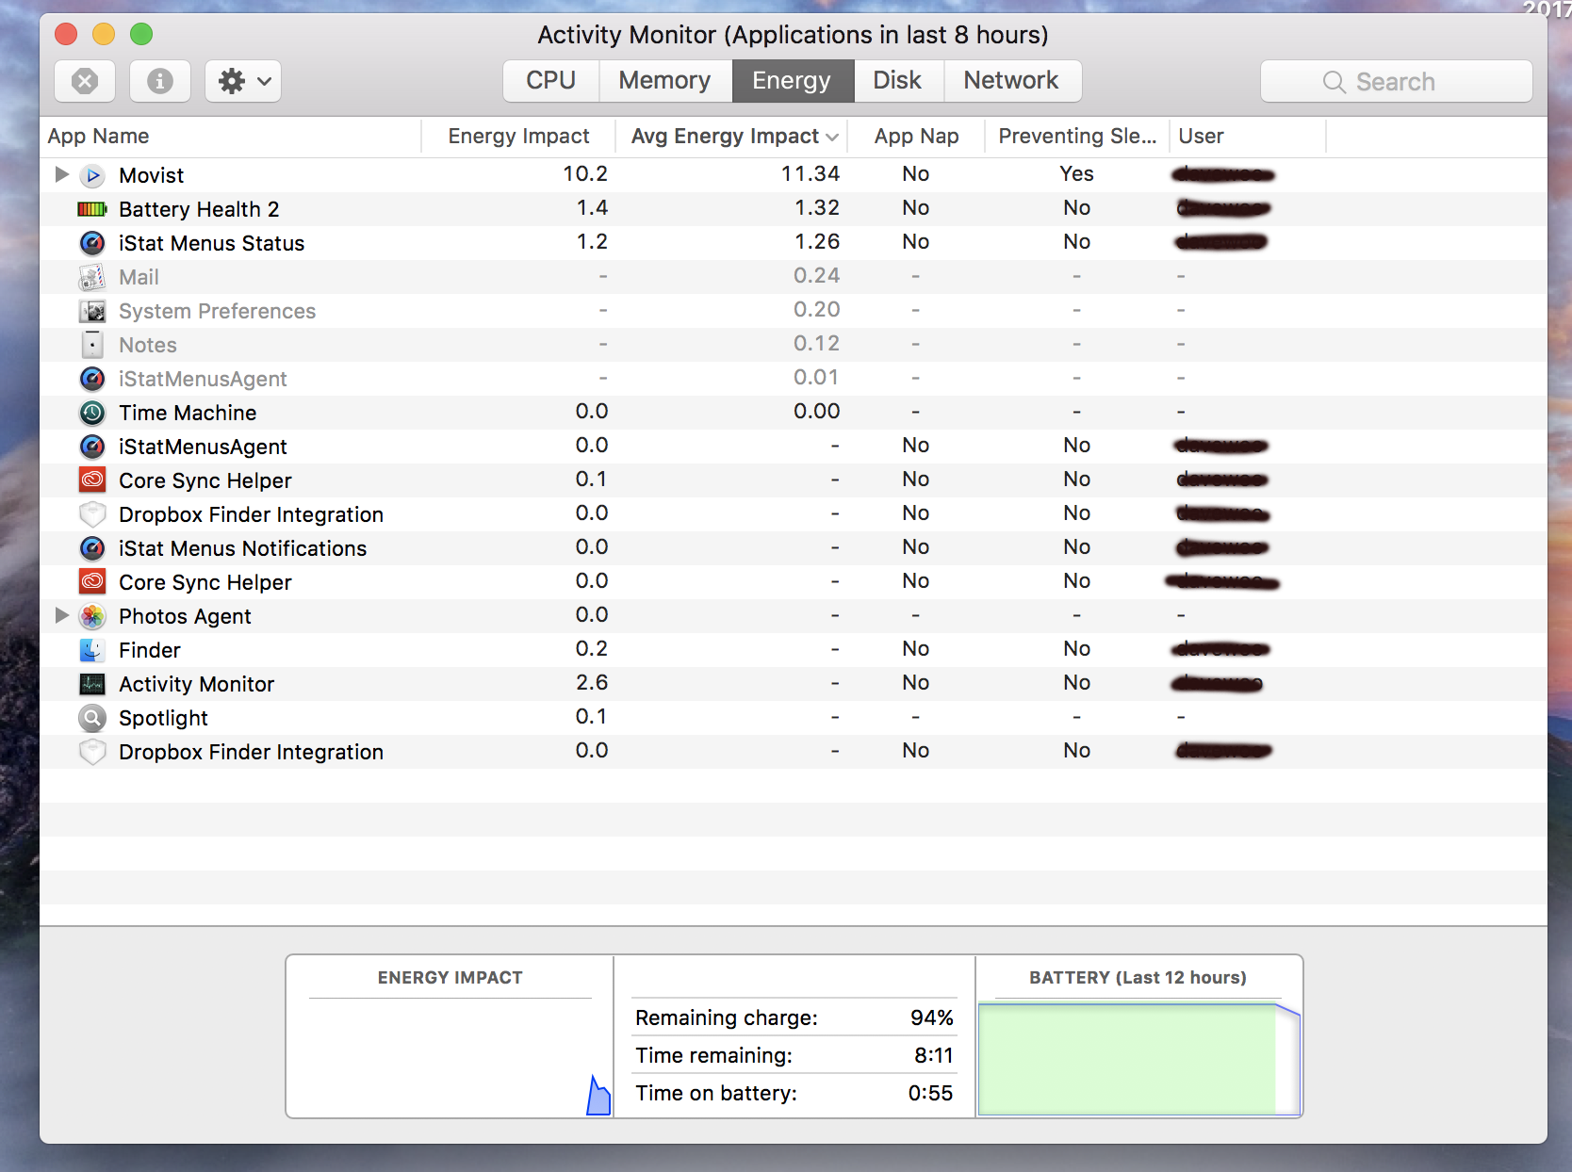1572x1172 pixels.
Task: Toggle Avg Energy Impact sort order
Action: point(732,137)
